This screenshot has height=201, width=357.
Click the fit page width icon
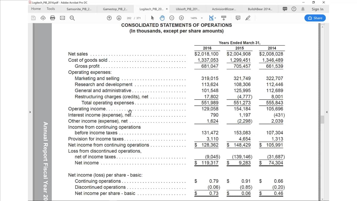pyautogui.click(x=212, y=18)
